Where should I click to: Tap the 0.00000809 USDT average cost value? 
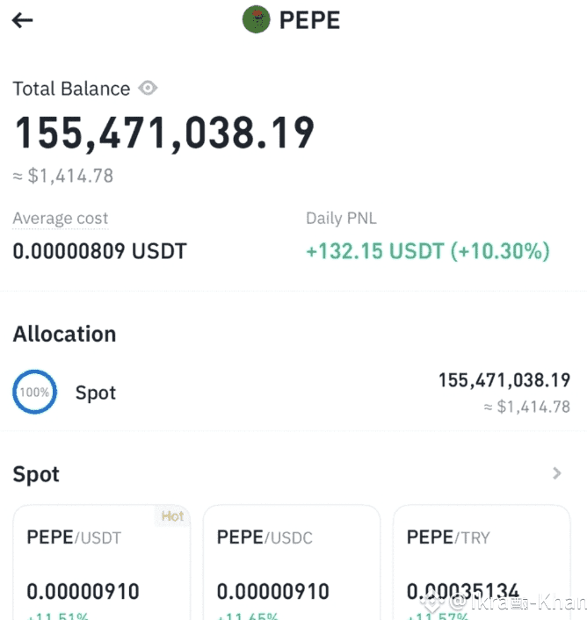(x=99, y=251)
